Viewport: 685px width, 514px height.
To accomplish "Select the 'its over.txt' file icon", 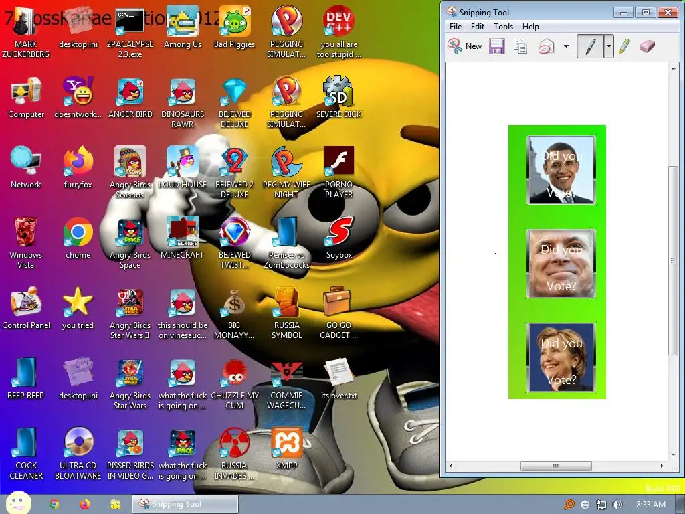I will click(x=338, y=379).
